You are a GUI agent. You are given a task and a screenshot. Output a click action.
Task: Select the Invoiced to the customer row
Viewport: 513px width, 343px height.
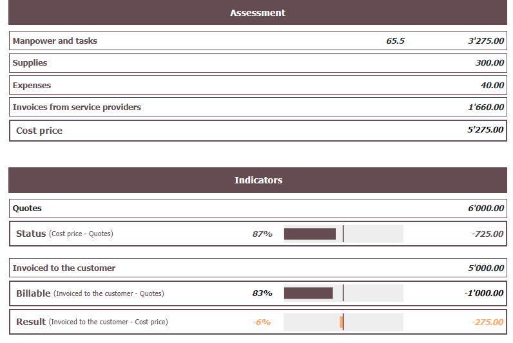coord(64,268)
